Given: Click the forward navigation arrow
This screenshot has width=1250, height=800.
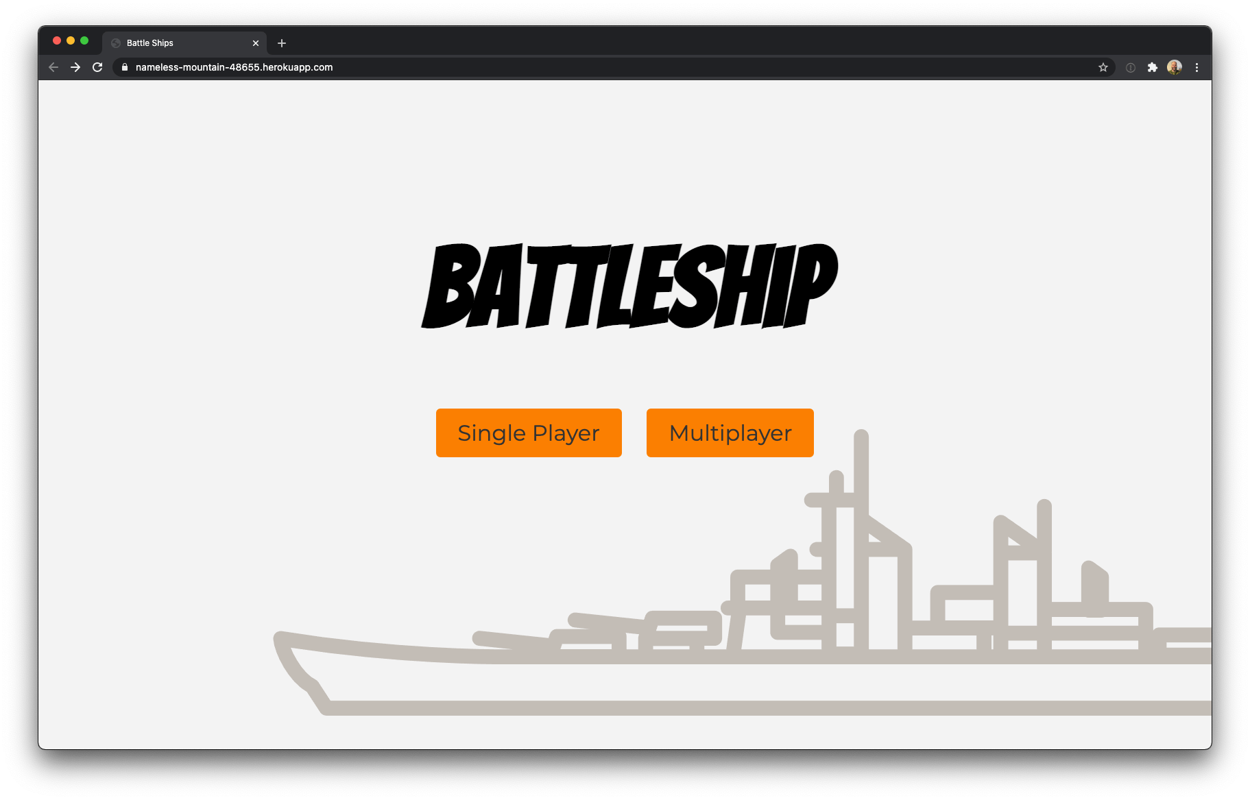Looking at the screenshot, I should coord(75,67).
